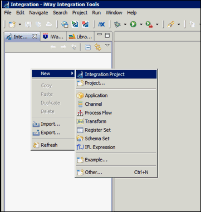Select New in the context menu
The image size is (201, 212).
[53, 73]
